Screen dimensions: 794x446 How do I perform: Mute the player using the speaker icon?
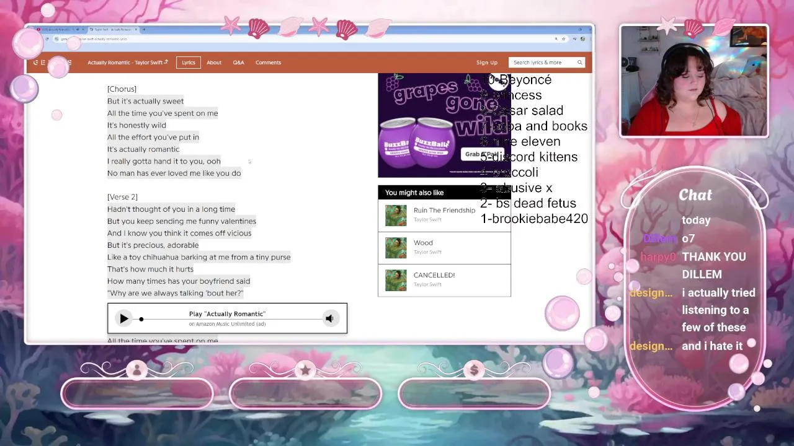pos(329,318)
